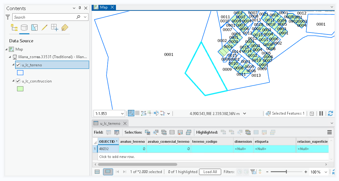Open the table hamburger menu
This screenshot has height=181, width=339.
(x=330, y=132)
